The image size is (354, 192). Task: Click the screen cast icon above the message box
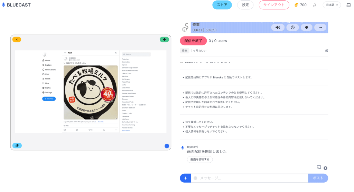(x=319, y=167)
